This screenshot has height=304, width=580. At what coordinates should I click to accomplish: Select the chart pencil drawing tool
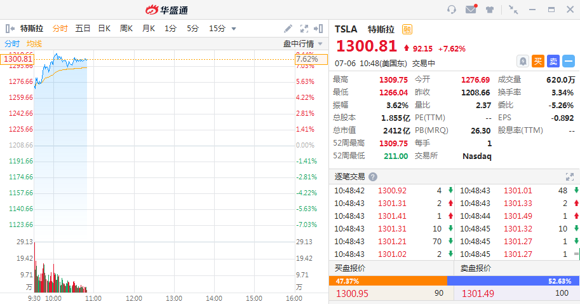[x=288, y=29]
